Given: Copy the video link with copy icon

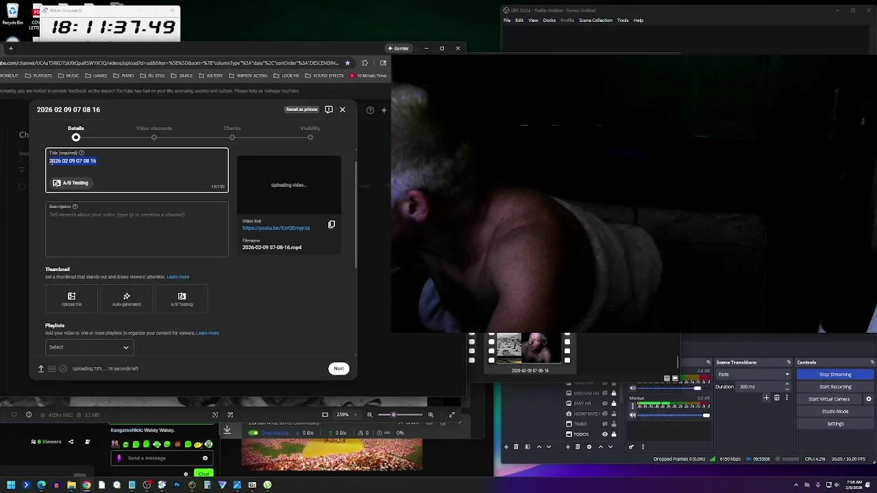Looking at the screenshot, I should [x=332, y=224].
